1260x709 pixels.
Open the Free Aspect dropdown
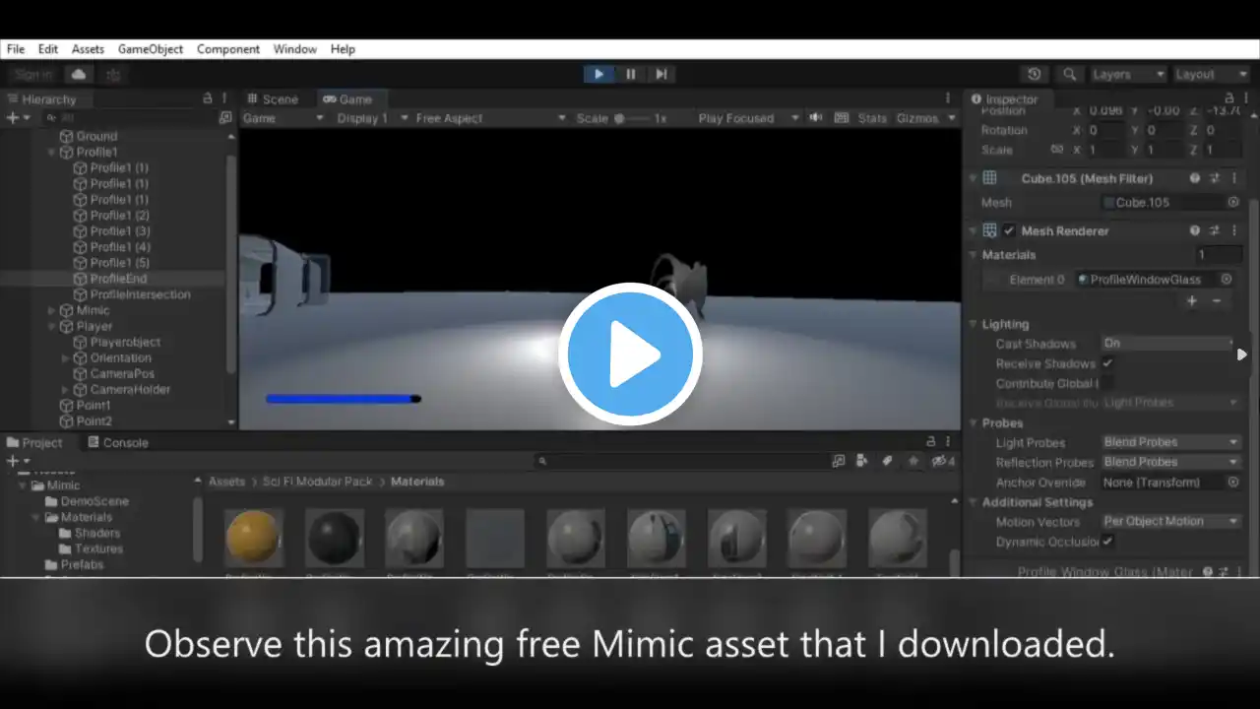tap(490, 118)
